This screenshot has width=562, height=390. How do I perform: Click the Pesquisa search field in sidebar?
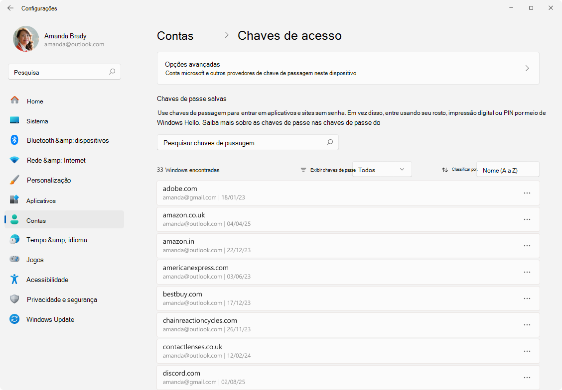64,72
